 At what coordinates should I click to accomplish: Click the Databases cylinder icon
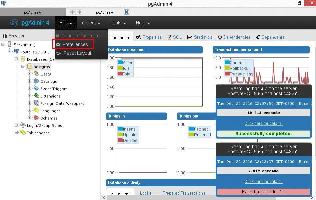[23, 59]
